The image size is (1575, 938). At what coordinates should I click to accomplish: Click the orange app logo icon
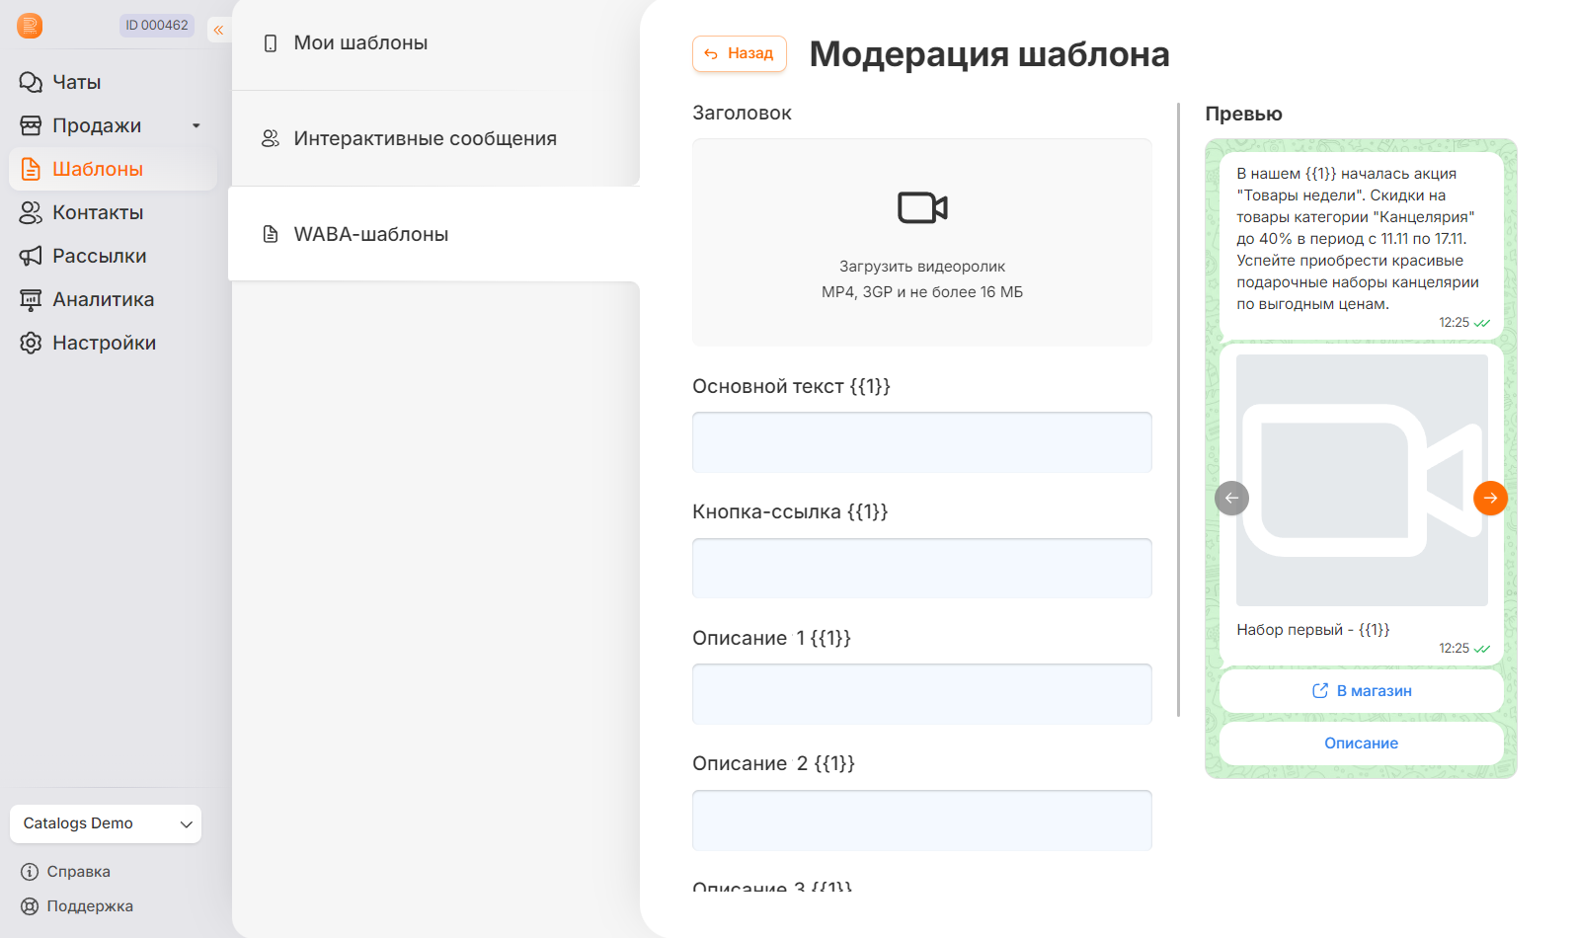30,26
